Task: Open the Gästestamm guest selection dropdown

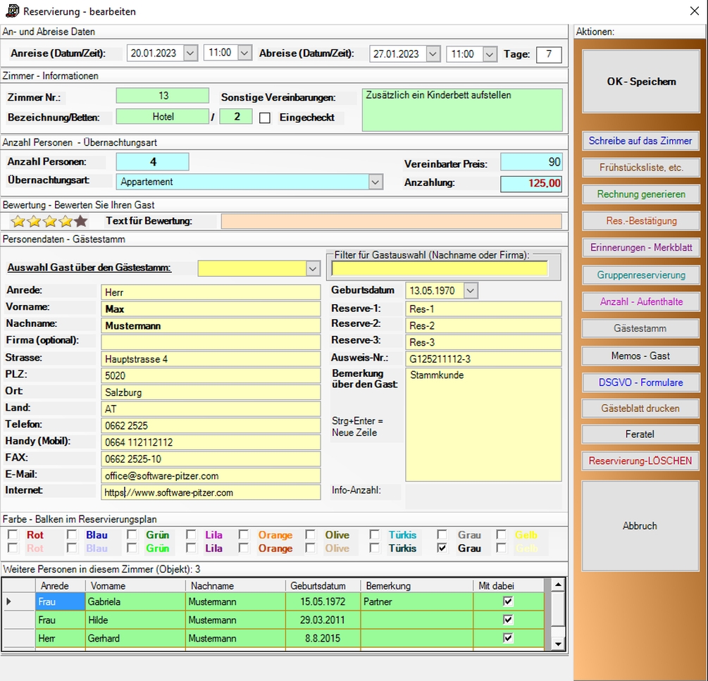Action: (313, 268)
